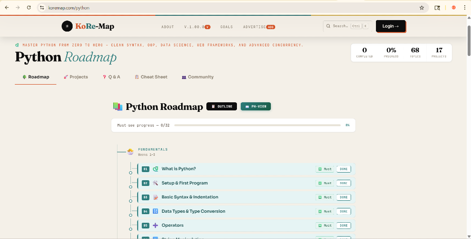Image resolution: width=471 pixels, height=239 pixels.
Task: Open the Advertise menu item
Action: coord(259,27)
